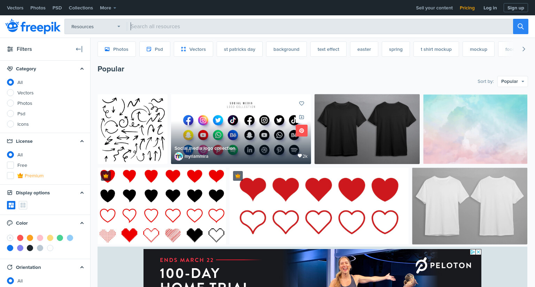Open the black t-shirts mockup thumbnail
This screenshot has width=535, height=287.
coord(367,129)
